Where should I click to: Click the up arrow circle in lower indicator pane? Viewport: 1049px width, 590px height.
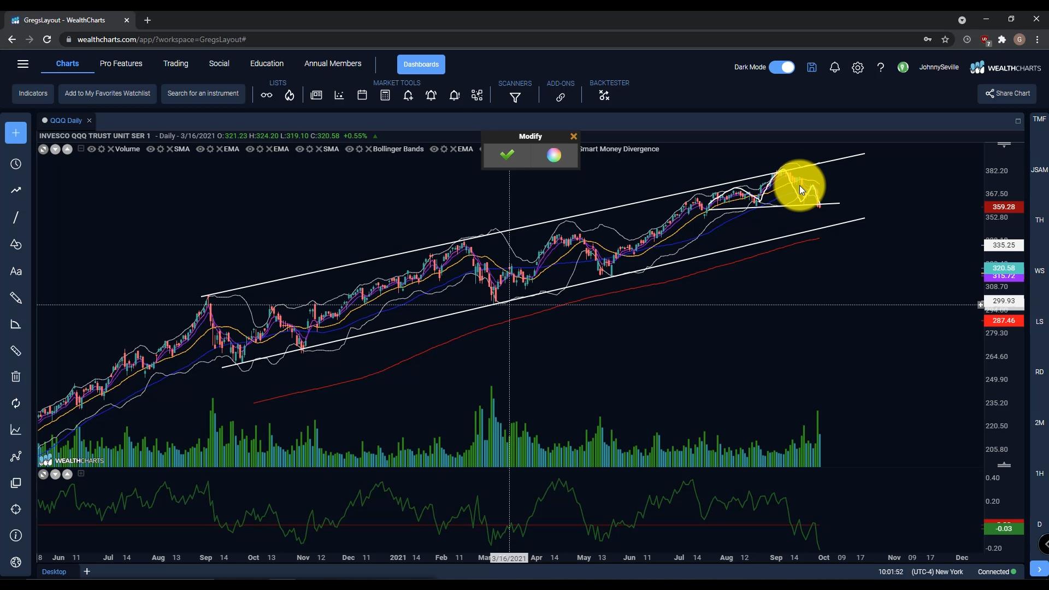click(x=67, y=474)
